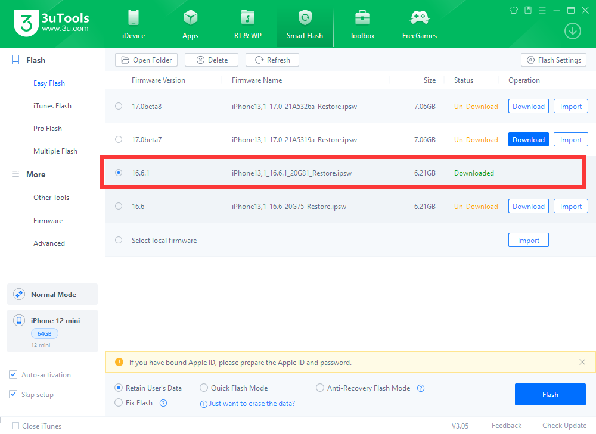Click the Open Folder button
The height and width of the screenshot is (434, 596).
(147, 60)
